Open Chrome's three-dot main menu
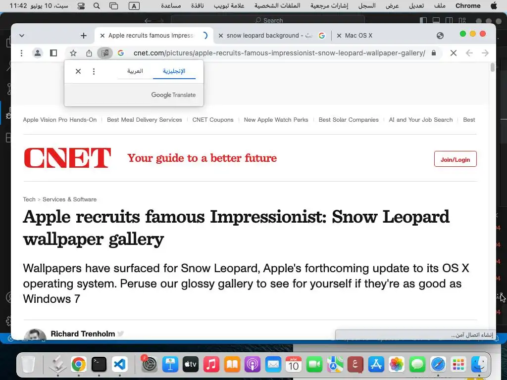 click(21, 53)
